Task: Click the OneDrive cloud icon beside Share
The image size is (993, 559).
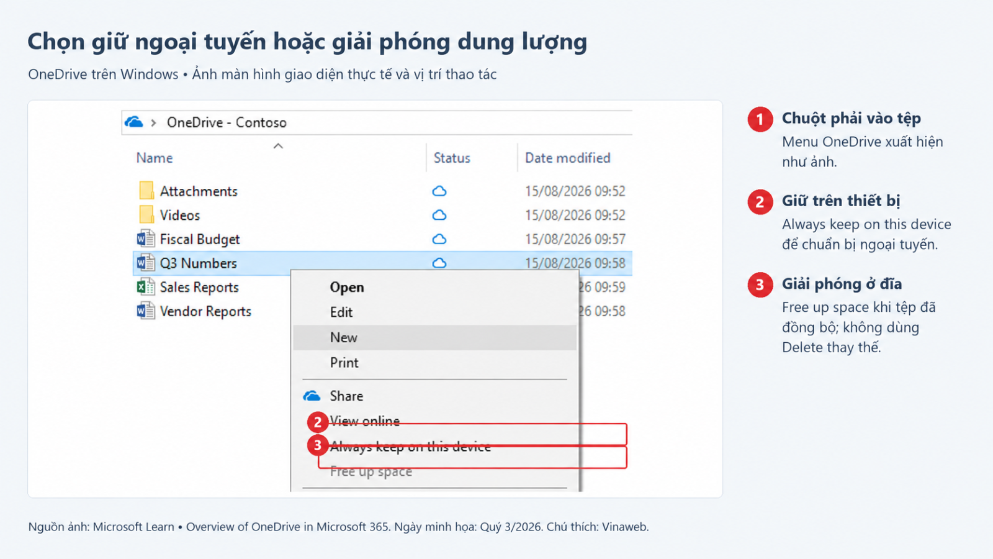Action: 312,396
